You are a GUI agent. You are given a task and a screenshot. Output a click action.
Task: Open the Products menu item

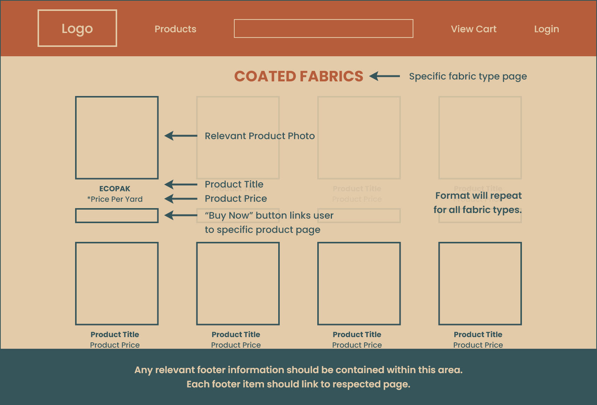coord(175,29)
